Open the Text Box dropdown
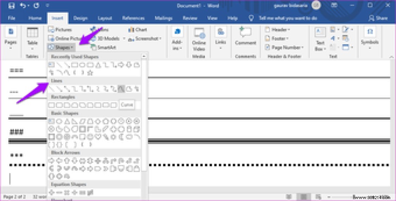The height and width of the screenshot is (201, 396). pos(320,39)
